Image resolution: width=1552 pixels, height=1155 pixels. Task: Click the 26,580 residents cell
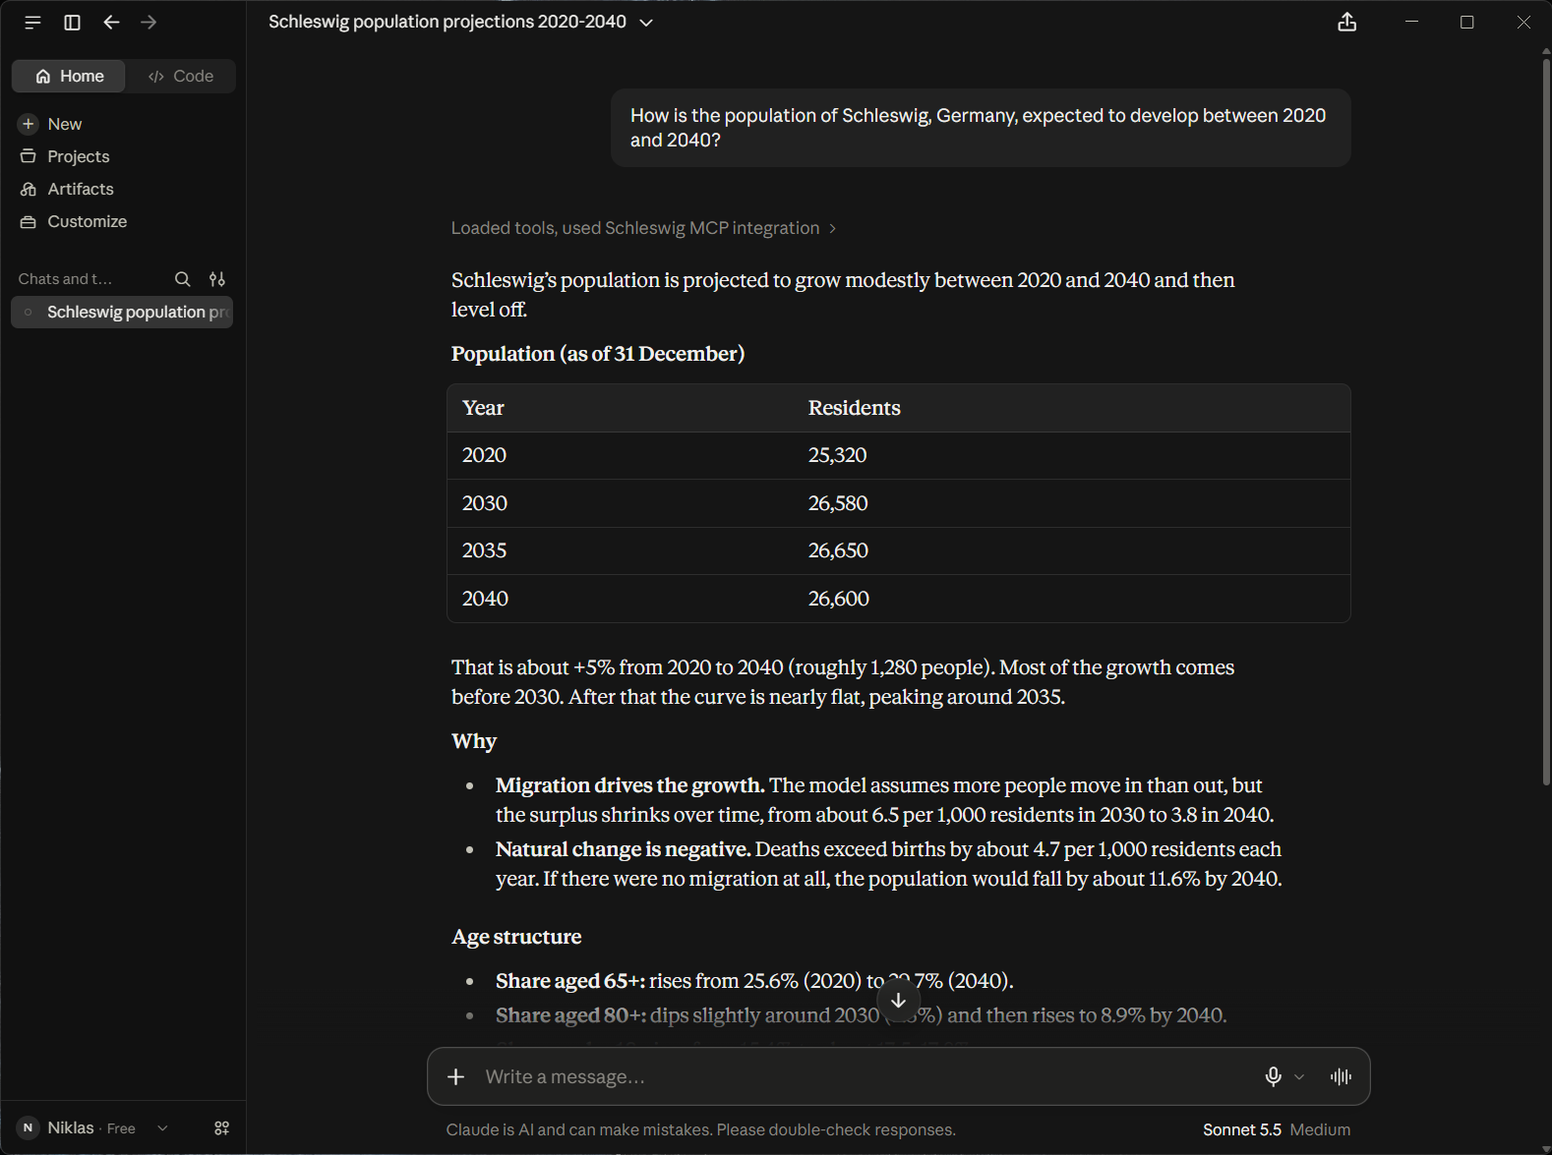1071,503
